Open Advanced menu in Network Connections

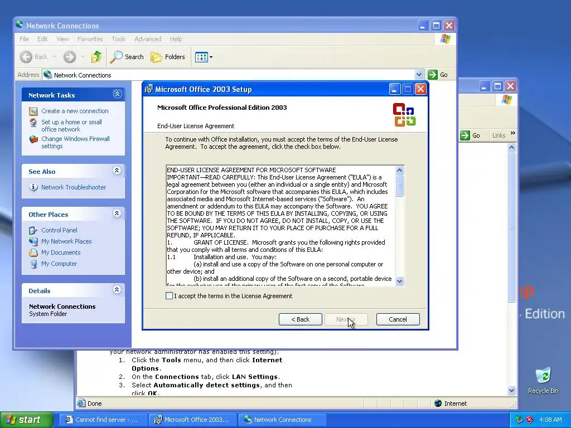click(x=148, y=39)
